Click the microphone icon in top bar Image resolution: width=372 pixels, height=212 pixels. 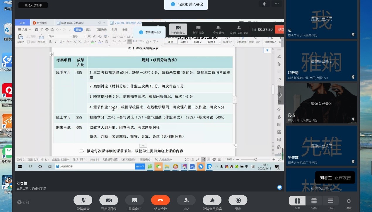point(264,4)
